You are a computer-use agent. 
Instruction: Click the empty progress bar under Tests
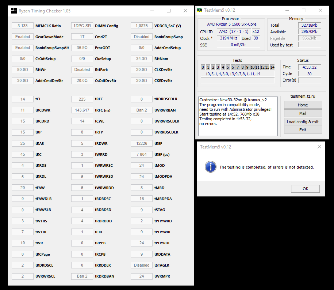coord(238,80)
